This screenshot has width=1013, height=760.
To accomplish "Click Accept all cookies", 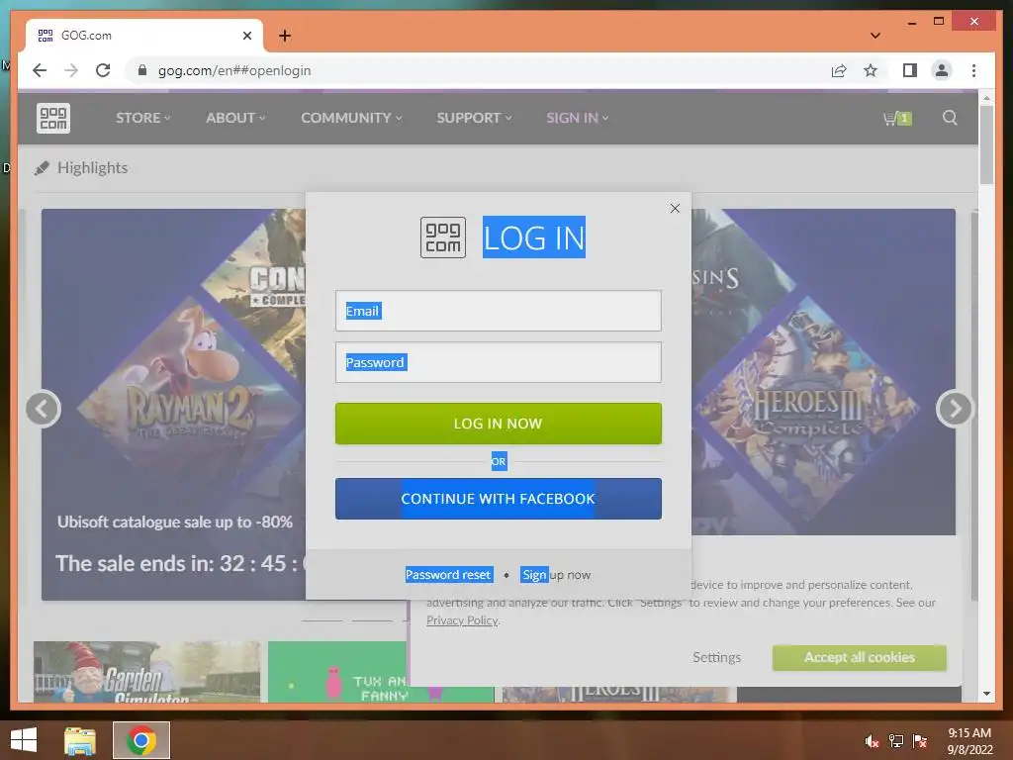I will [x=860, y=657].
